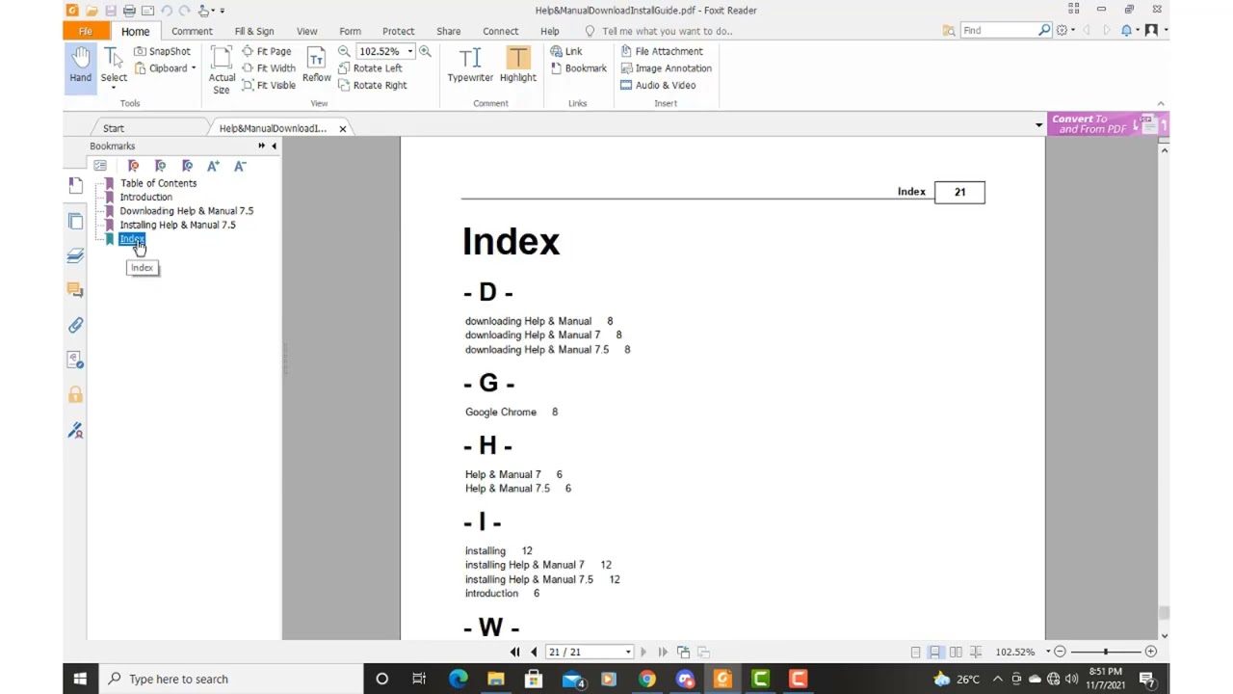Go to the Introduction bookmark
Viewport: 1233px width, 694px height.
[145, 197]
